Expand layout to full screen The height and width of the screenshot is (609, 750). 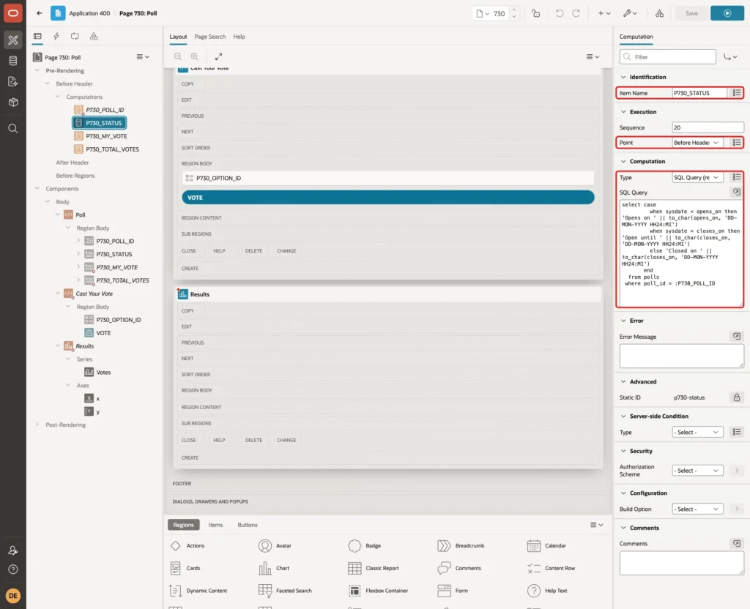[x=218, y=56]
